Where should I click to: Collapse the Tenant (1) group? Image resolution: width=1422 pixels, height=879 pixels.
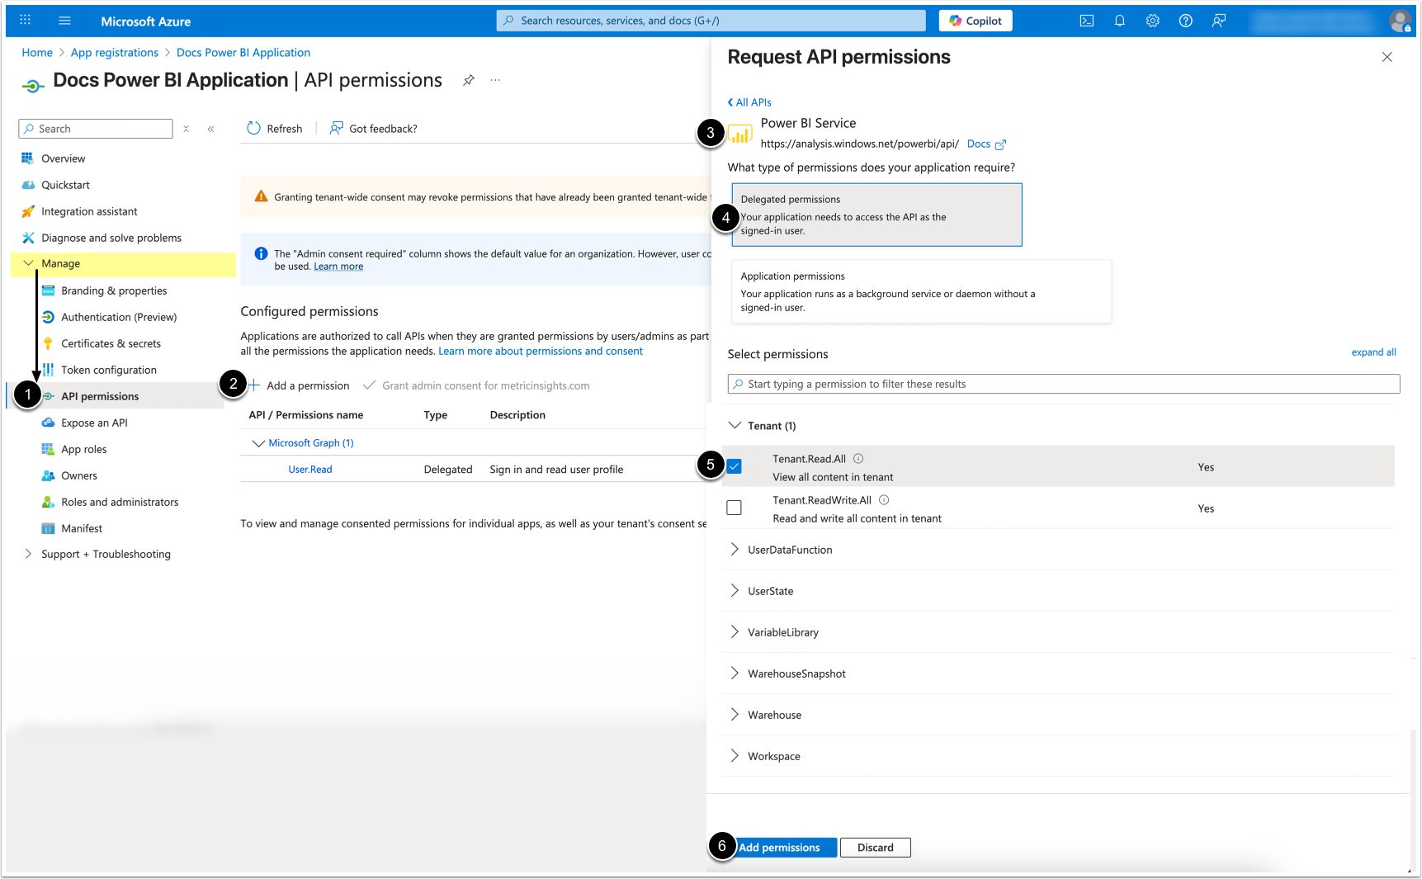735,426
